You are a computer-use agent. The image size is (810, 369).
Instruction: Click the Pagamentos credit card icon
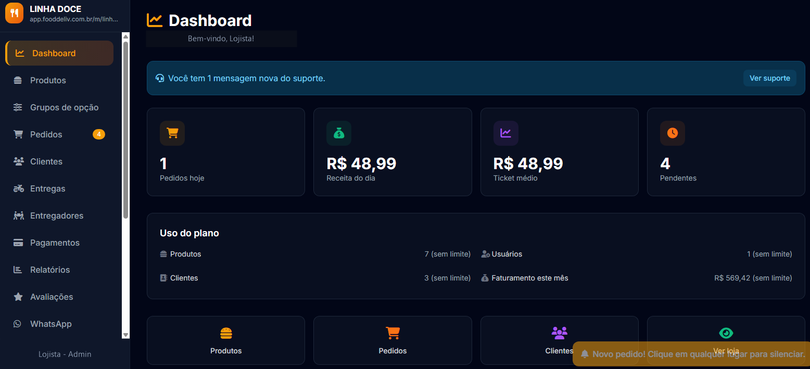tap(18, 243)
